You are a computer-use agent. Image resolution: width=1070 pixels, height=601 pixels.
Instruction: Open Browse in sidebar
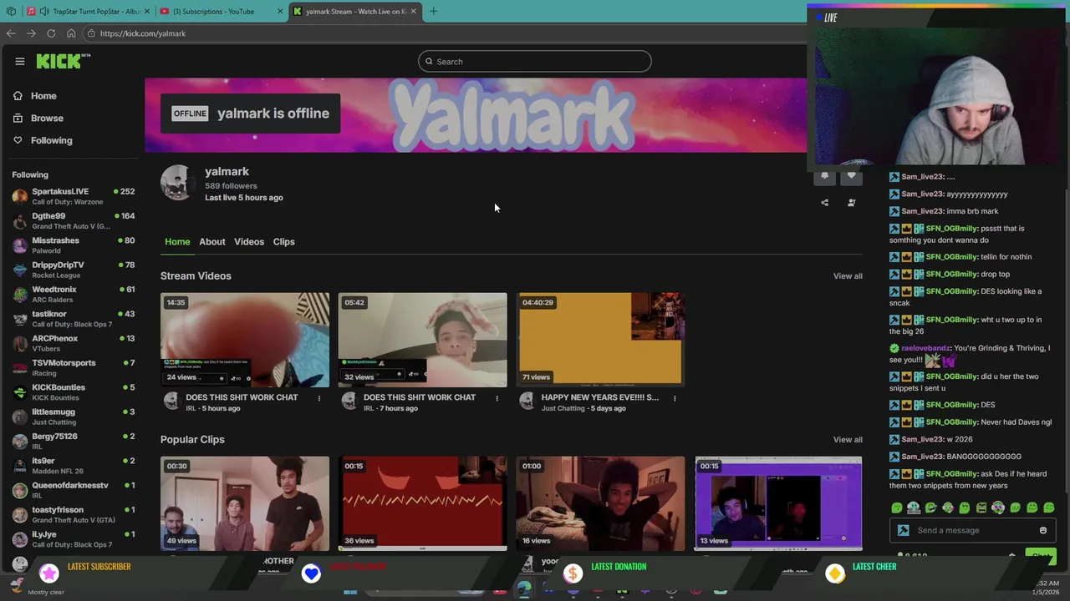[38, 119]
